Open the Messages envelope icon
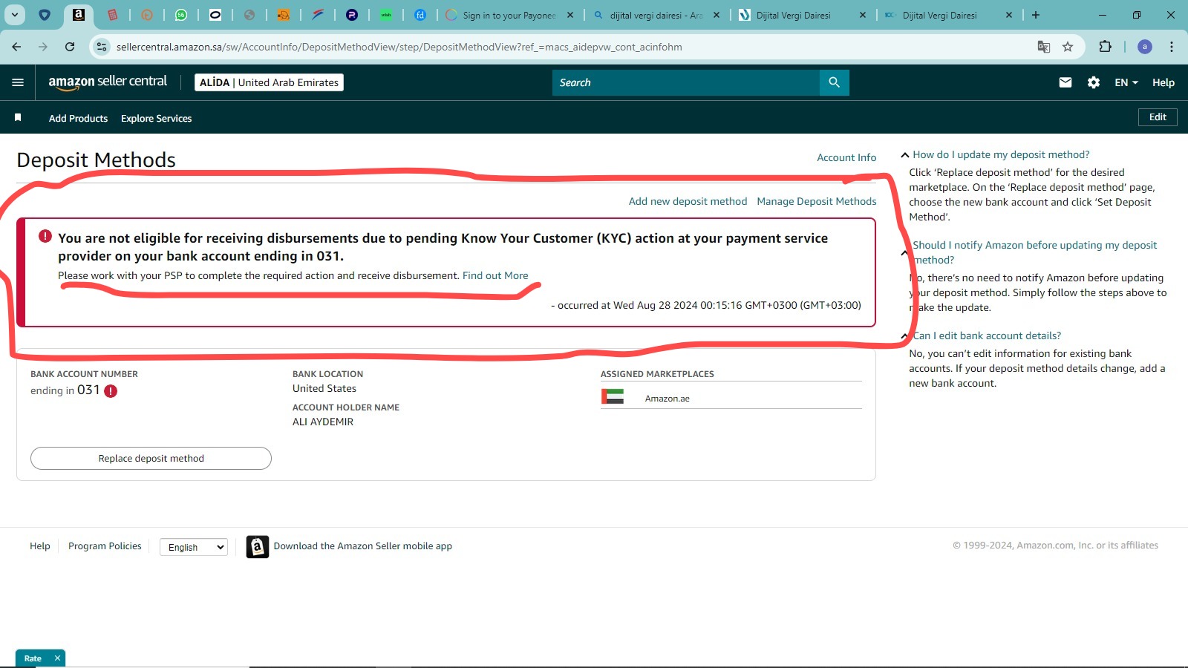 point(1065,82)
